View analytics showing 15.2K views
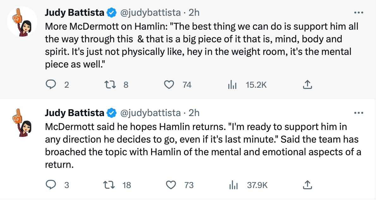Image resolution: width=380 pixels, height=200 pixels. 232,85
